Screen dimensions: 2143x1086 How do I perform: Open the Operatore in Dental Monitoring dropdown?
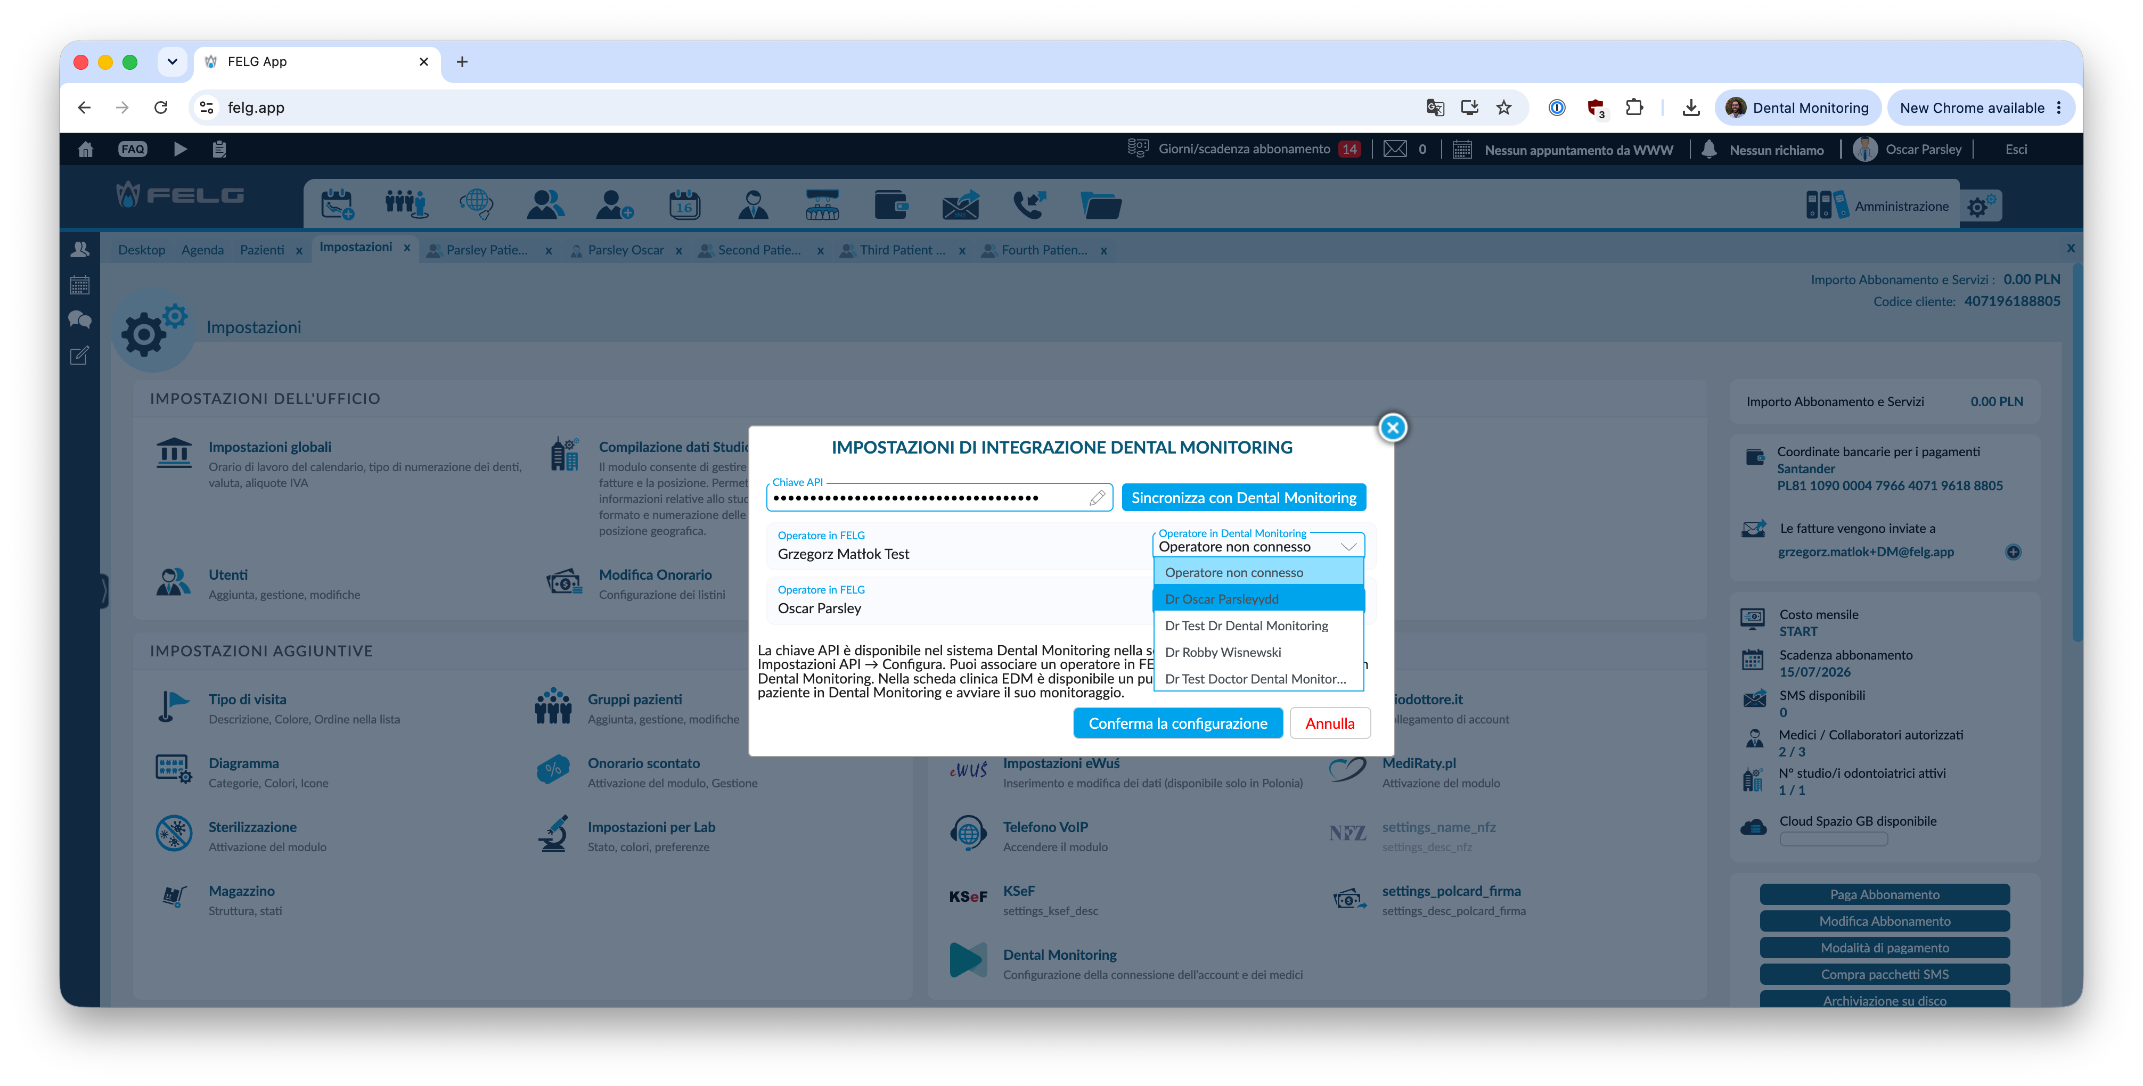(x=1258, y=546)
